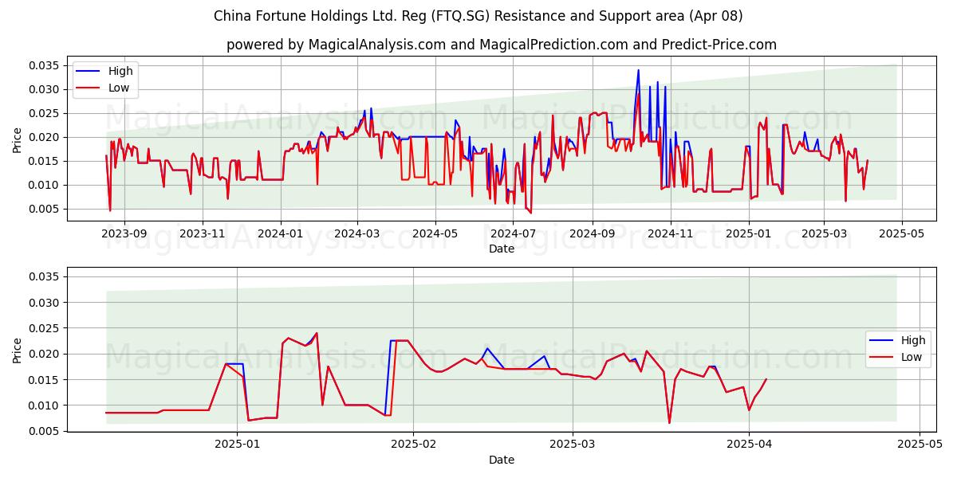The image size is (957, 478).
Task: Click the '2025-01' x-axis label in bottom chart
Action: [x=238, y=445]
